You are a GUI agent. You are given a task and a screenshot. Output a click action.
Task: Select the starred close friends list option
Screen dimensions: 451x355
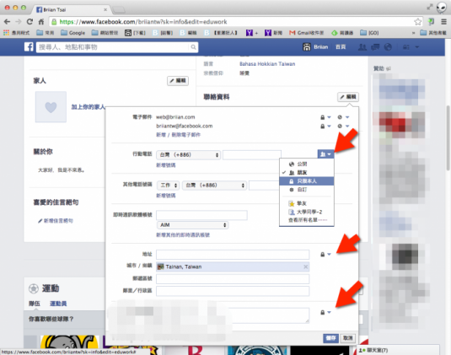(307, 204)
